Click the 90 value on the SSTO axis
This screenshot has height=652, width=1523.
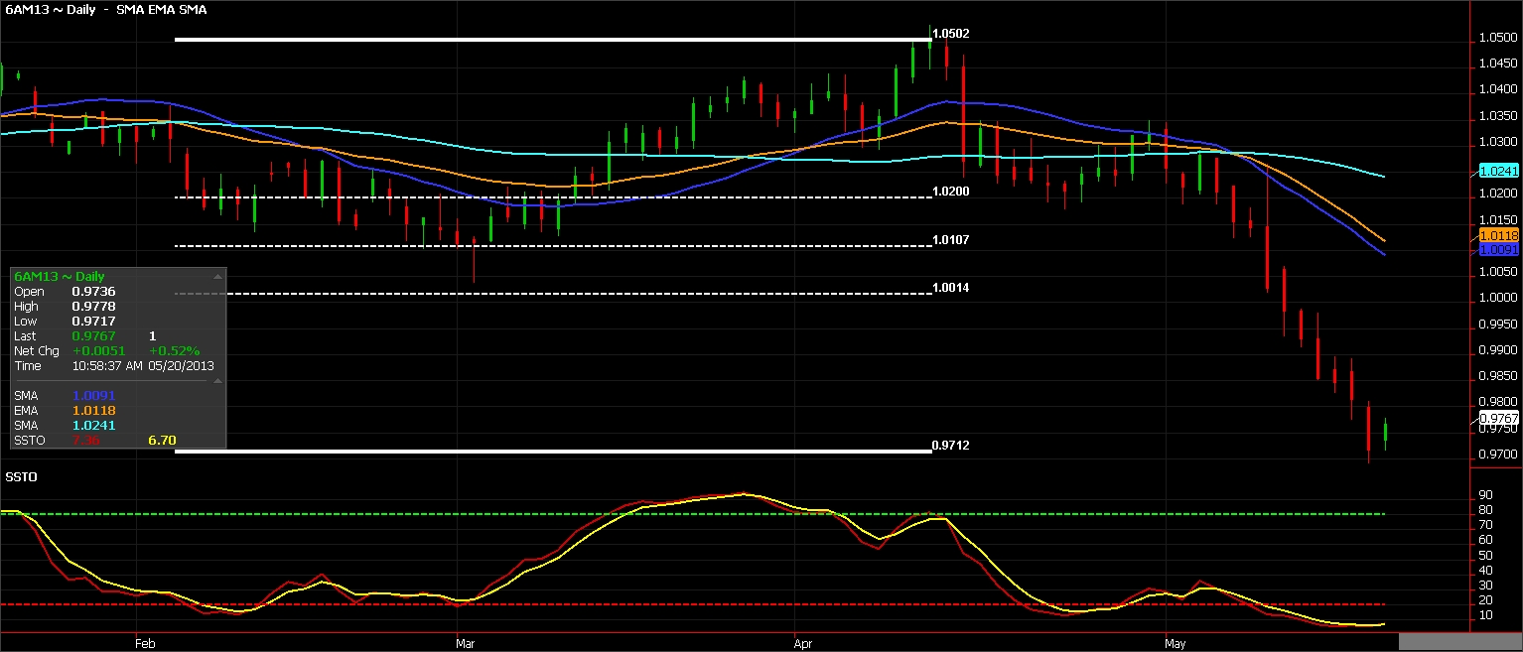coord(1486,495)
